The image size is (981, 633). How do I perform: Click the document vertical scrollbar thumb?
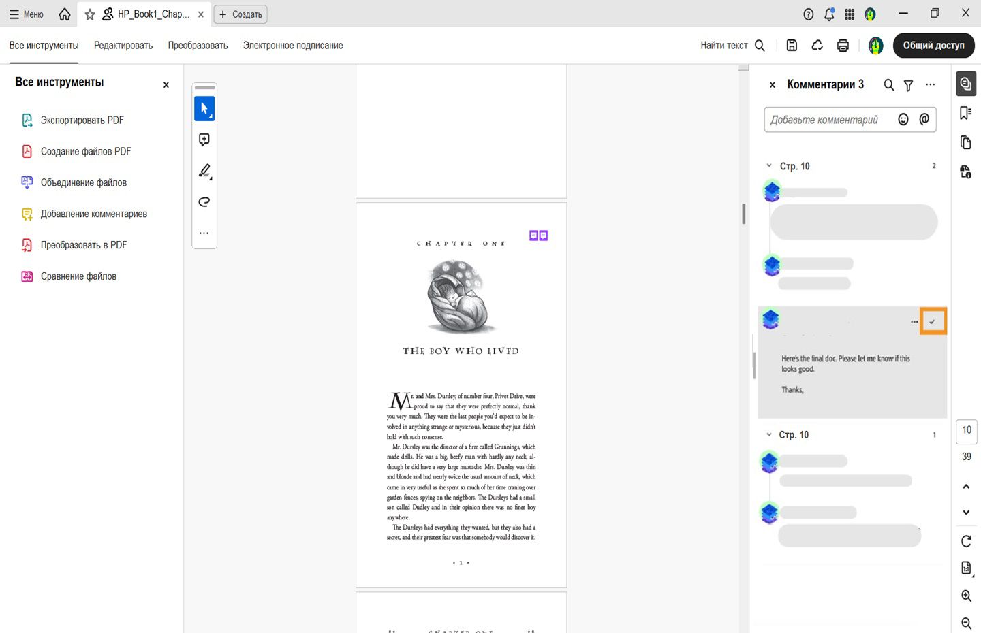[x=743, y=214]
